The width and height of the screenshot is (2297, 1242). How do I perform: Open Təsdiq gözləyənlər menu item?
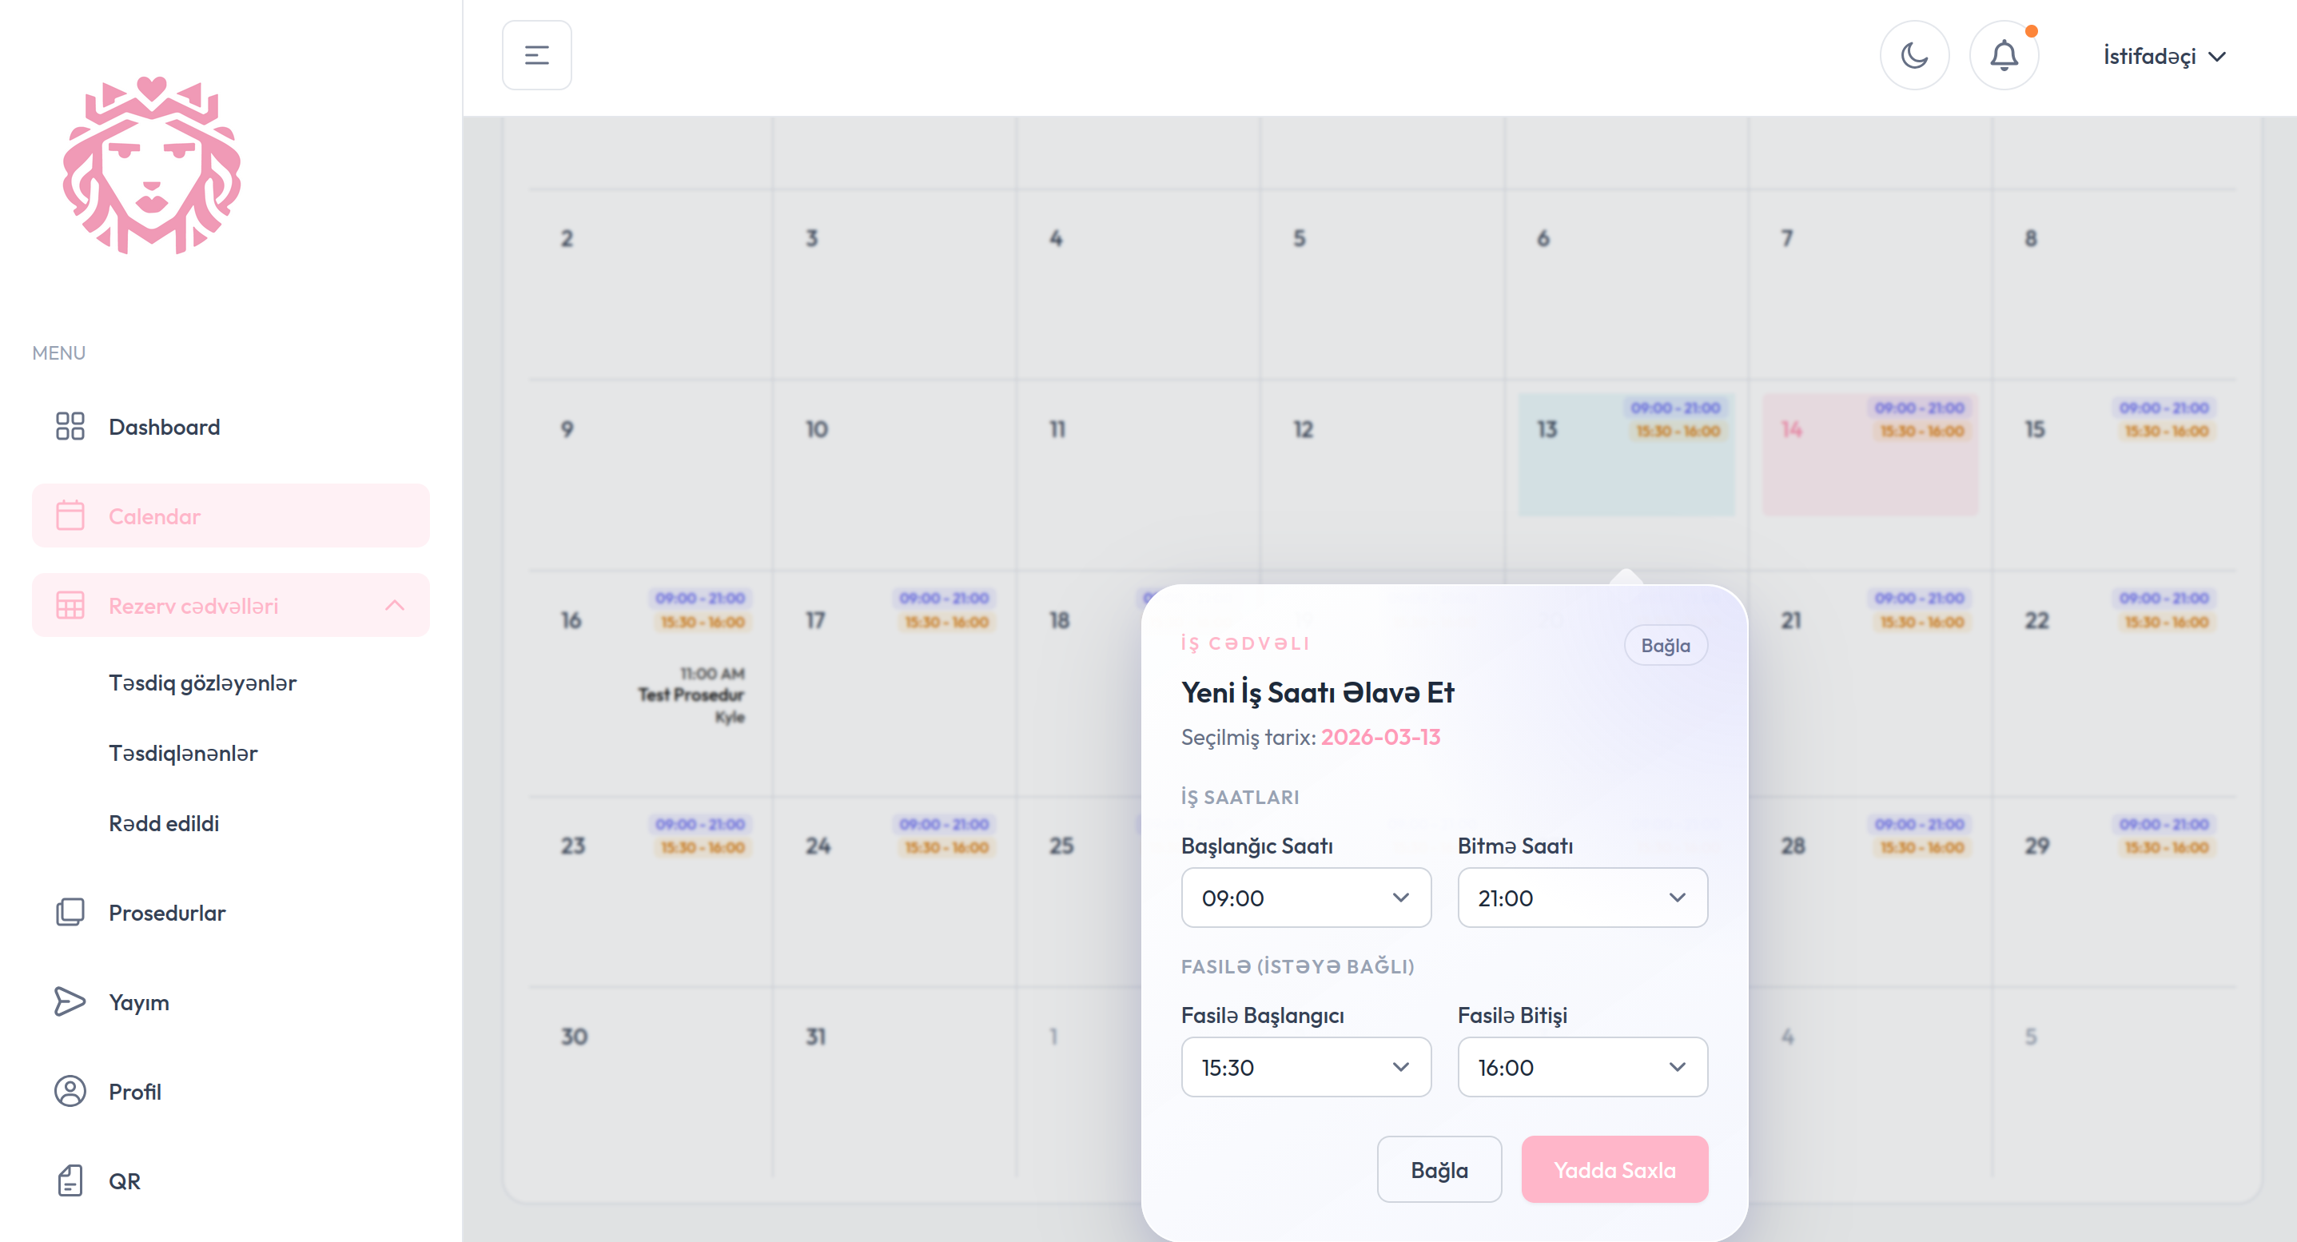(x=202, y=683)
